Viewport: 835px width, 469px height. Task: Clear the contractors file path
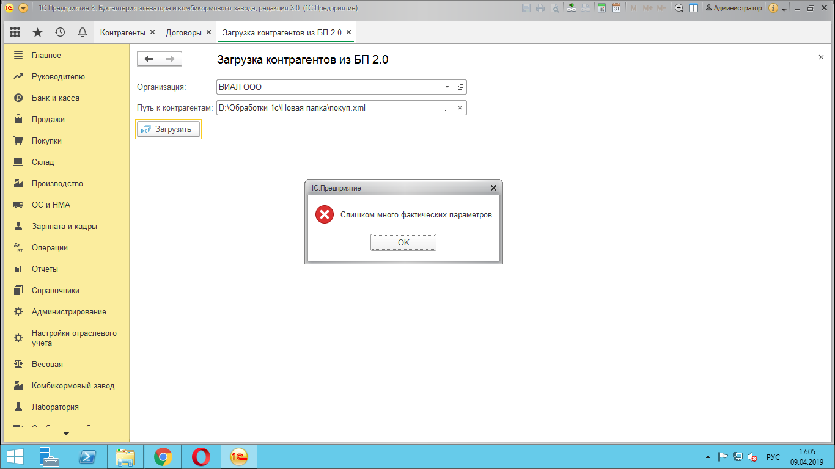(460, 108)
